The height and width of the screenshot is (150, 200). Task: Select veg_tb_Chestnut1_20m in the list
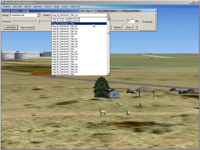tap(79, 74)
